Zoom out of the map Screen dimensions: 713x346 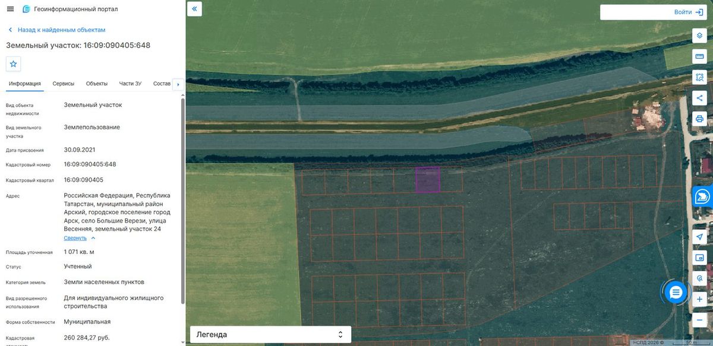coord(699,320)
